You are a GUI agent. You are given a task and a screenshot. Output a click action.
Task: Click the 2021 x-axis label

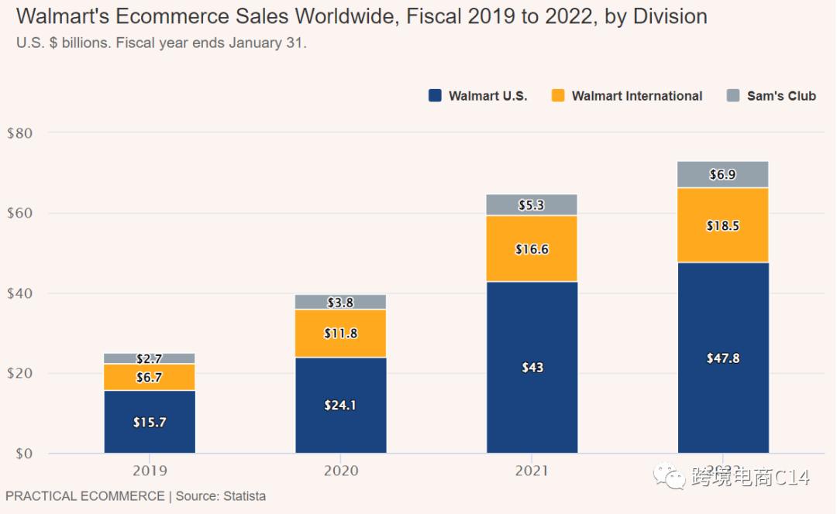[532, 471]
